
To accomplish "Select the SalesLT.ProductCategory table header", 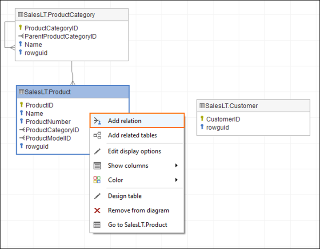I will [60, 15].
